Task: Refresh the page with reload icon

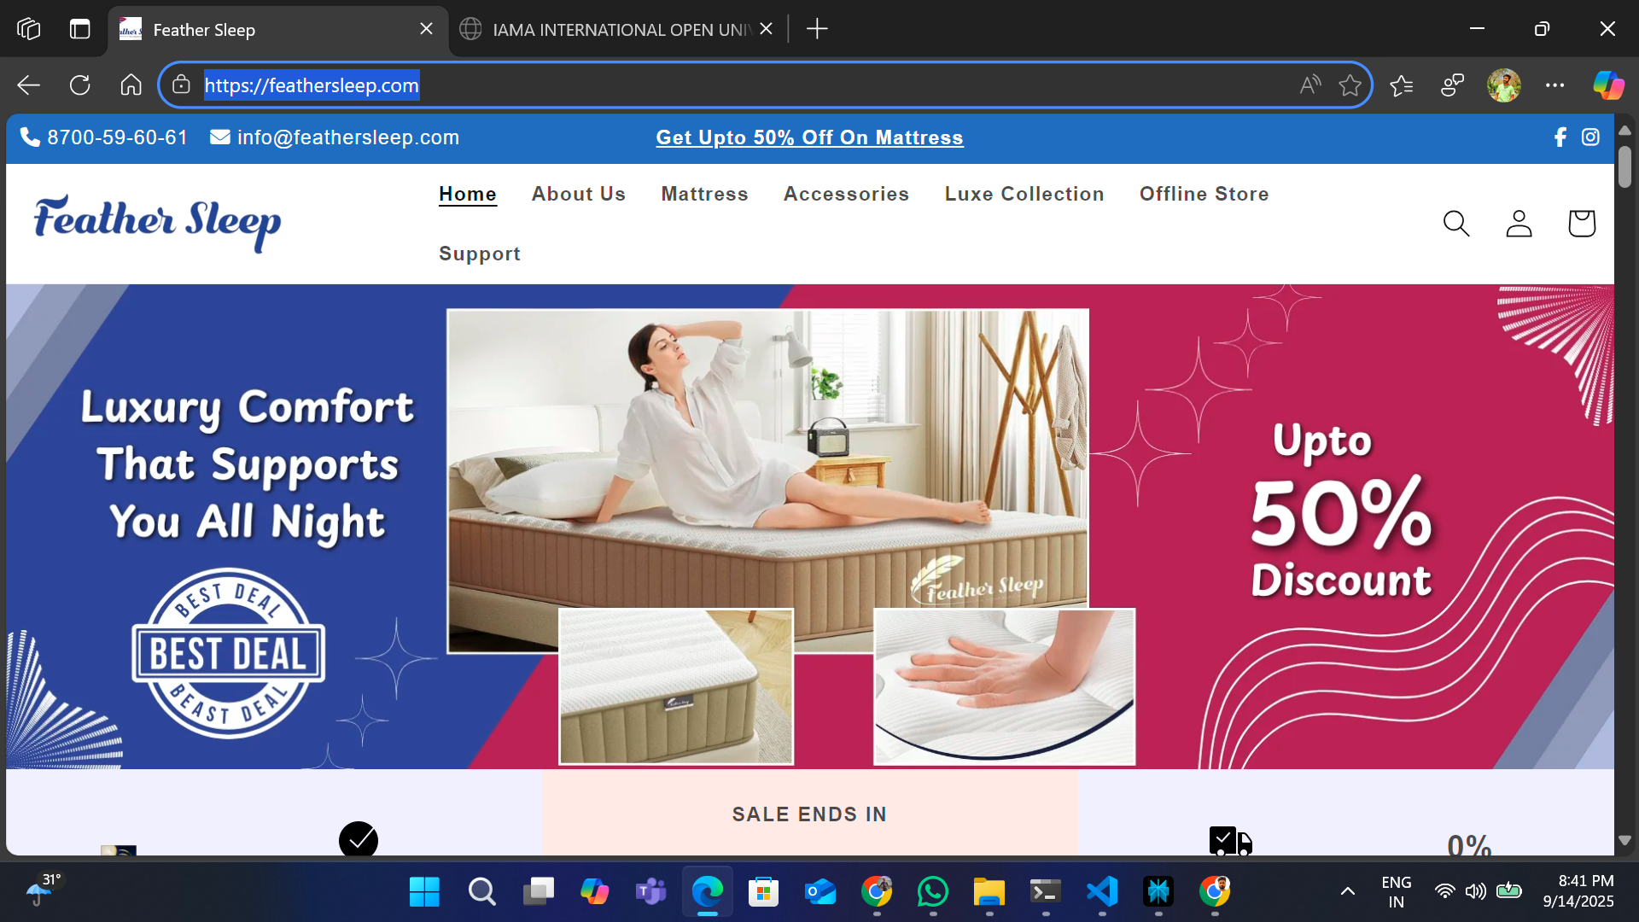Action: coord(79,85)
